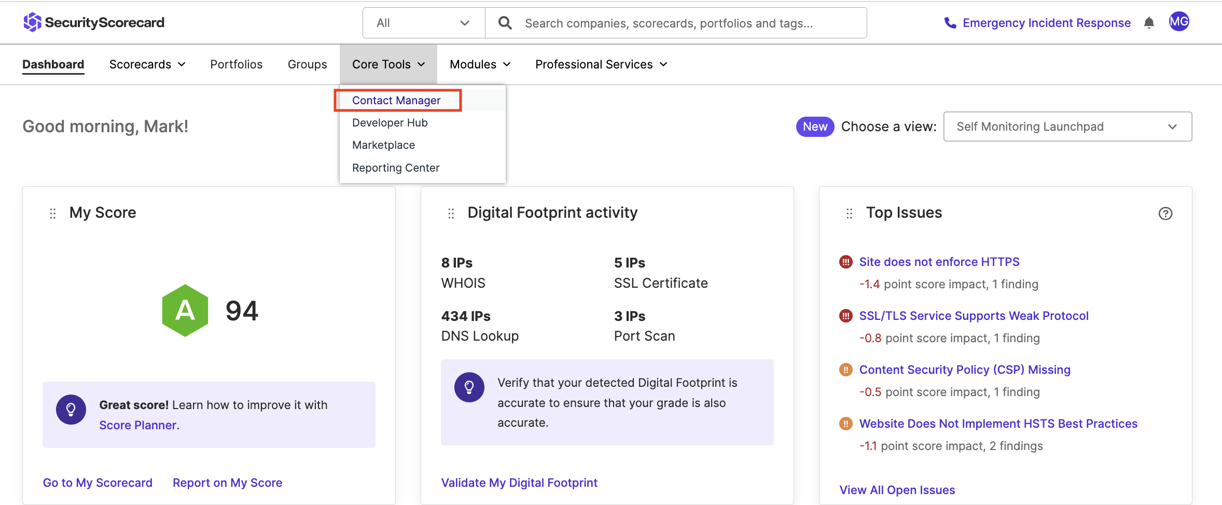Click severity icon beside SSL/TLS Weak Protocol
The image size is (1222, 505).
[846, 316]
